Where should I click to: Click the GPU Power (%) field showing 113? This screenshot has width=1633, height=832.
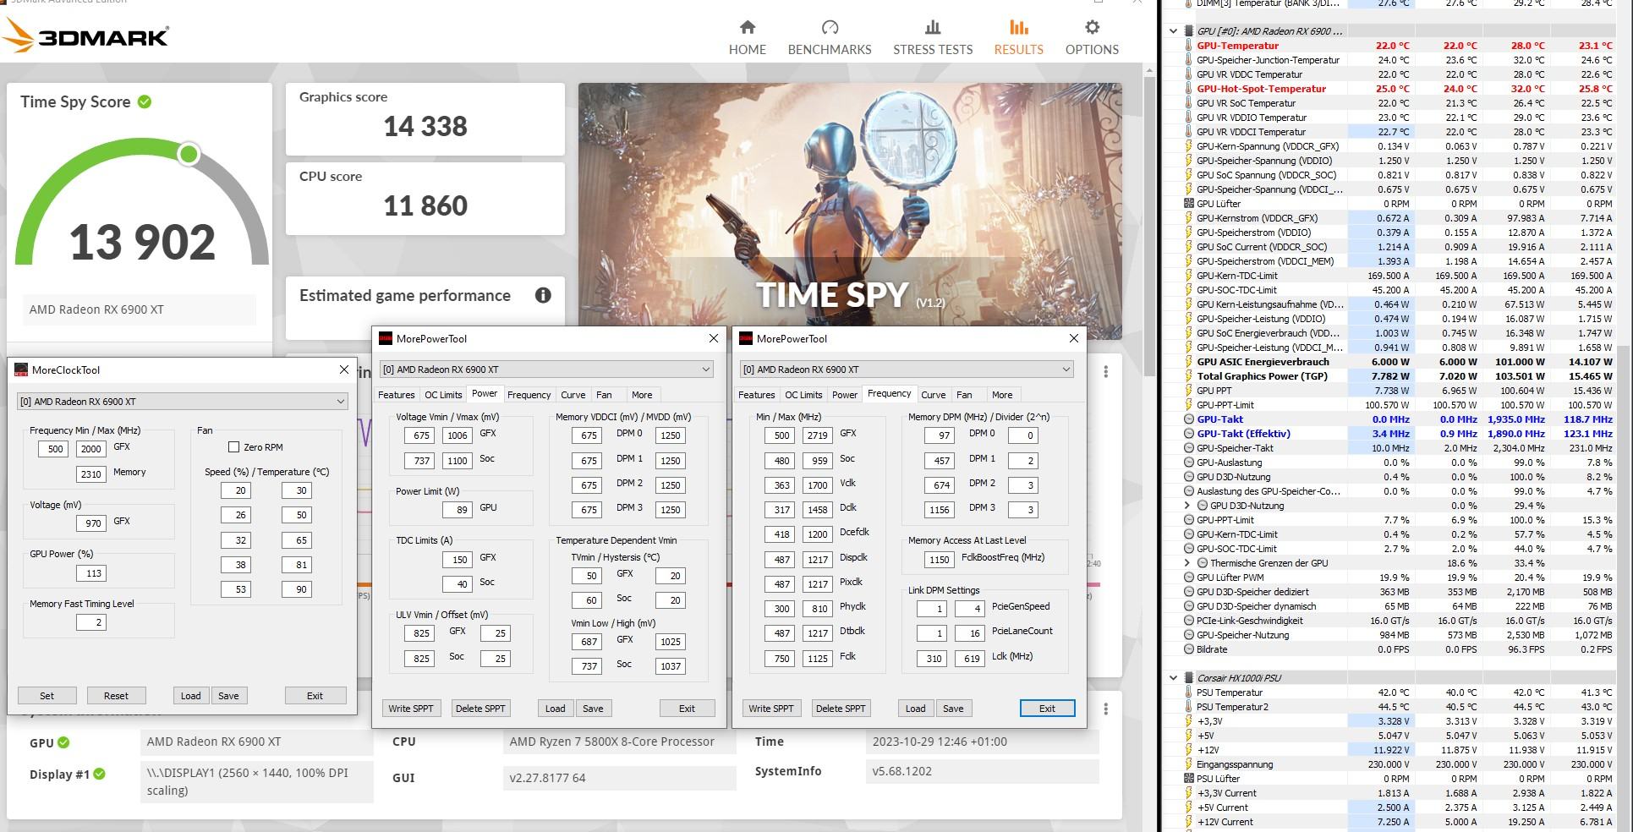tap(93, 573)
